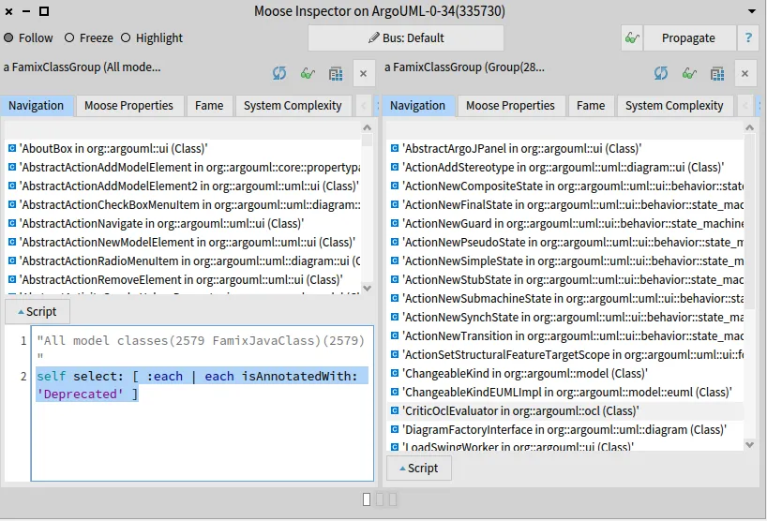Click the first page indicator at bottom
The width and height of the screenshot is (767, 521).
[367, 499]
